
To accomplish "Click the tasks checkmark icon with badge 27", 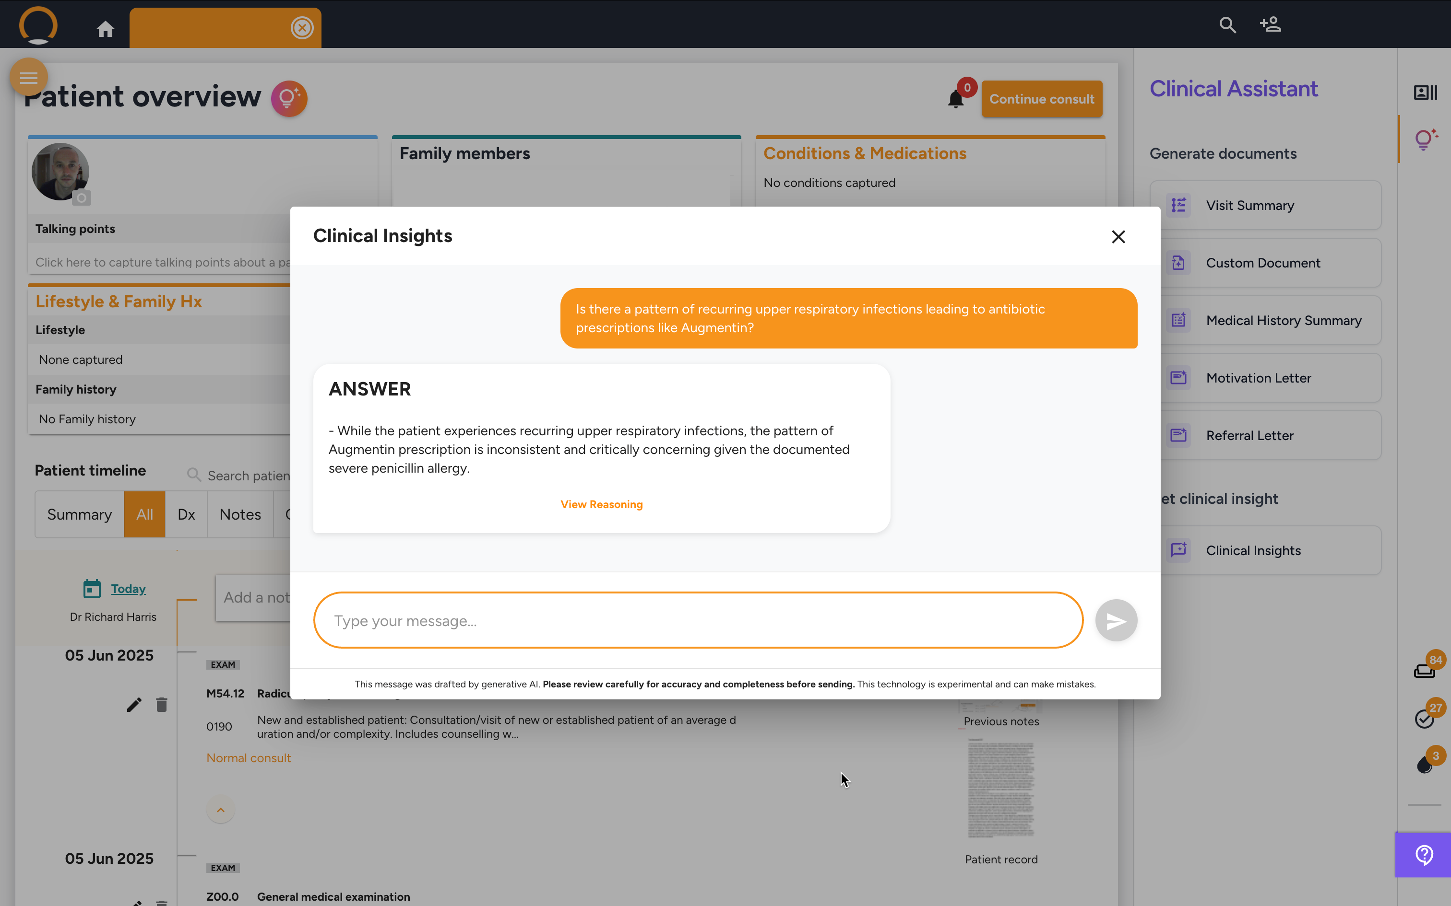I will (x=1424, y=718).
